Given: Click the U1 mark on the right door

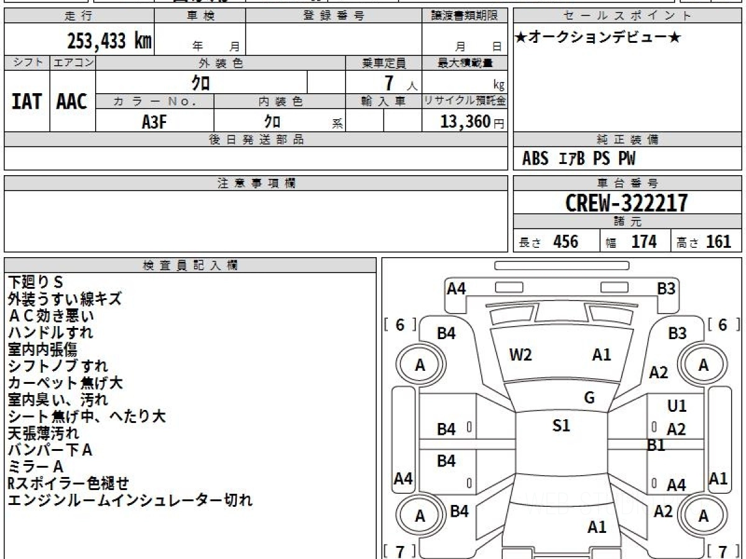Looking at the screenshot, I should pos(676,406).
